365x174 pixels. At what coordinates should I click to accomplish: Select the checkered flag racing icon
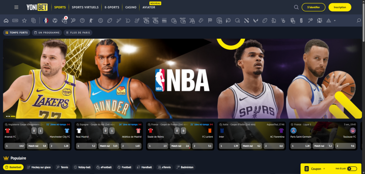pos(210,21)
